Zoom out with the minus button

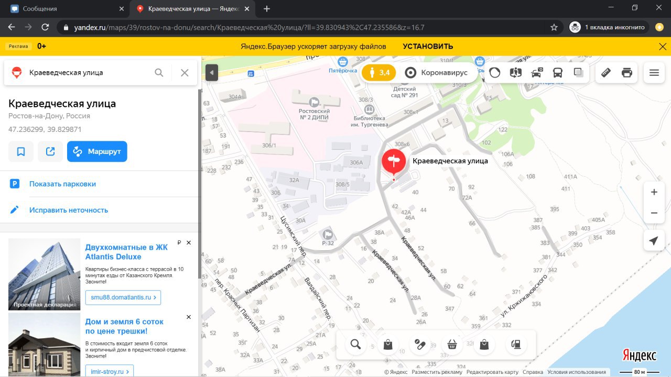point(654,213)
